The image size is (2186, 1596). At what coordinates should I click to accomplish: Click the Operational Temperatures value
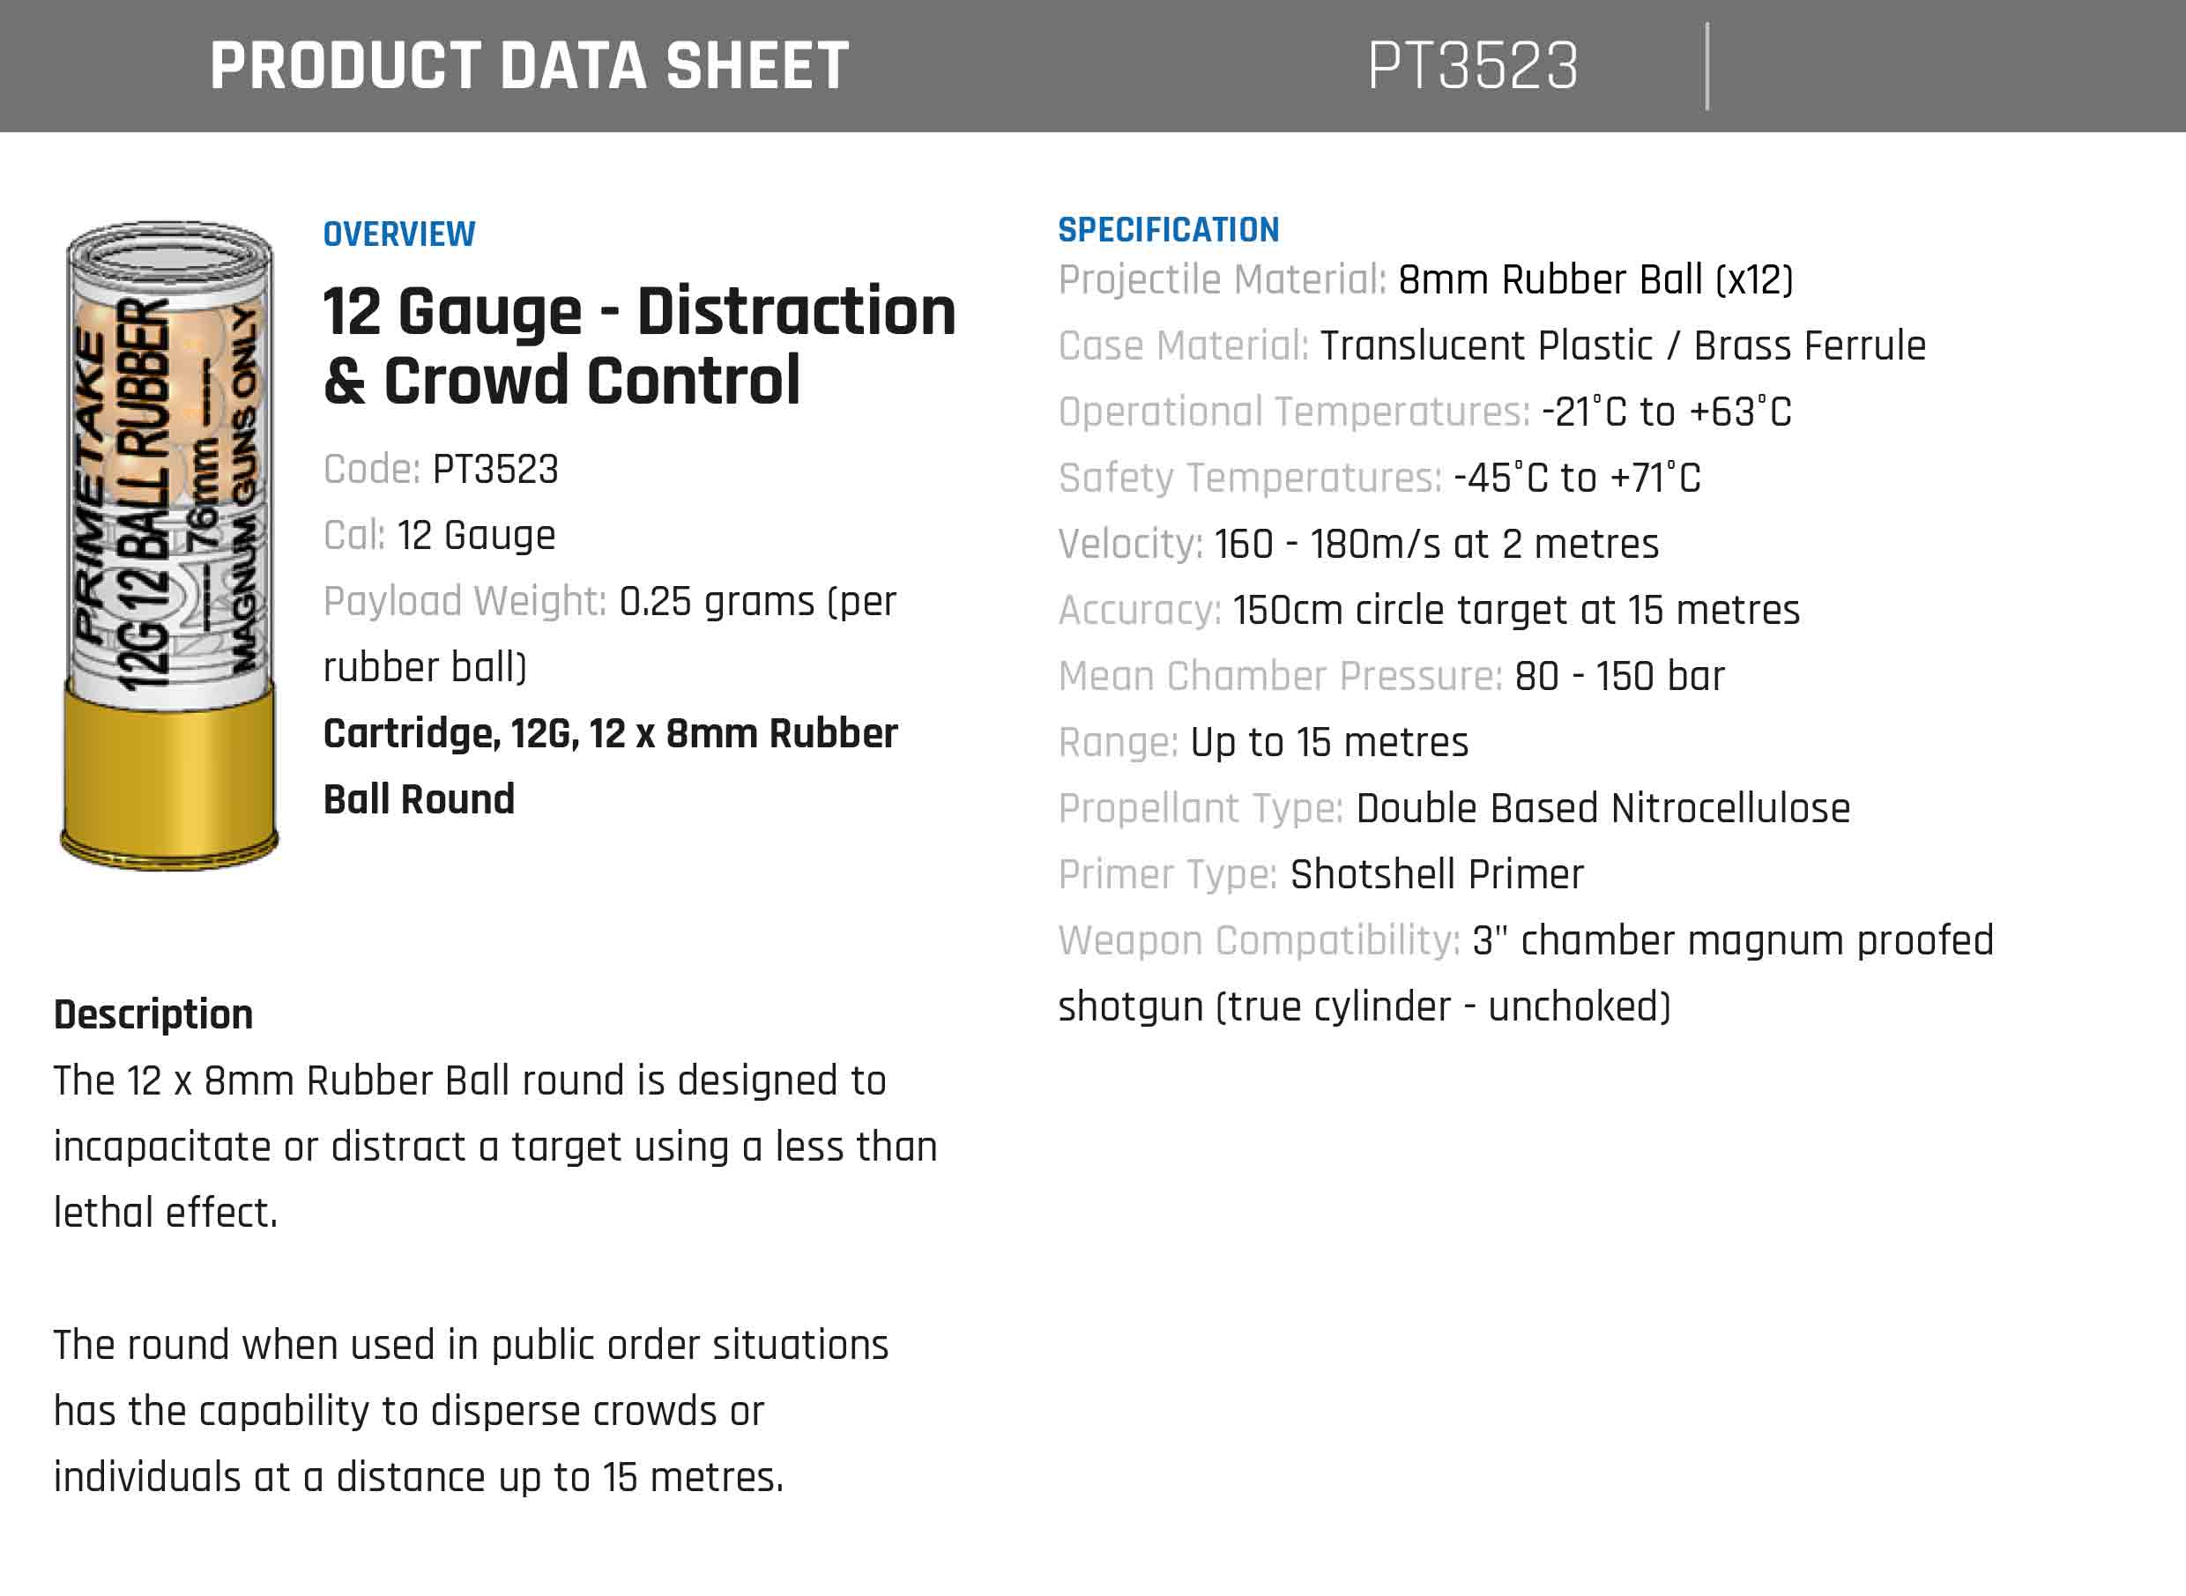(1667, 412)
